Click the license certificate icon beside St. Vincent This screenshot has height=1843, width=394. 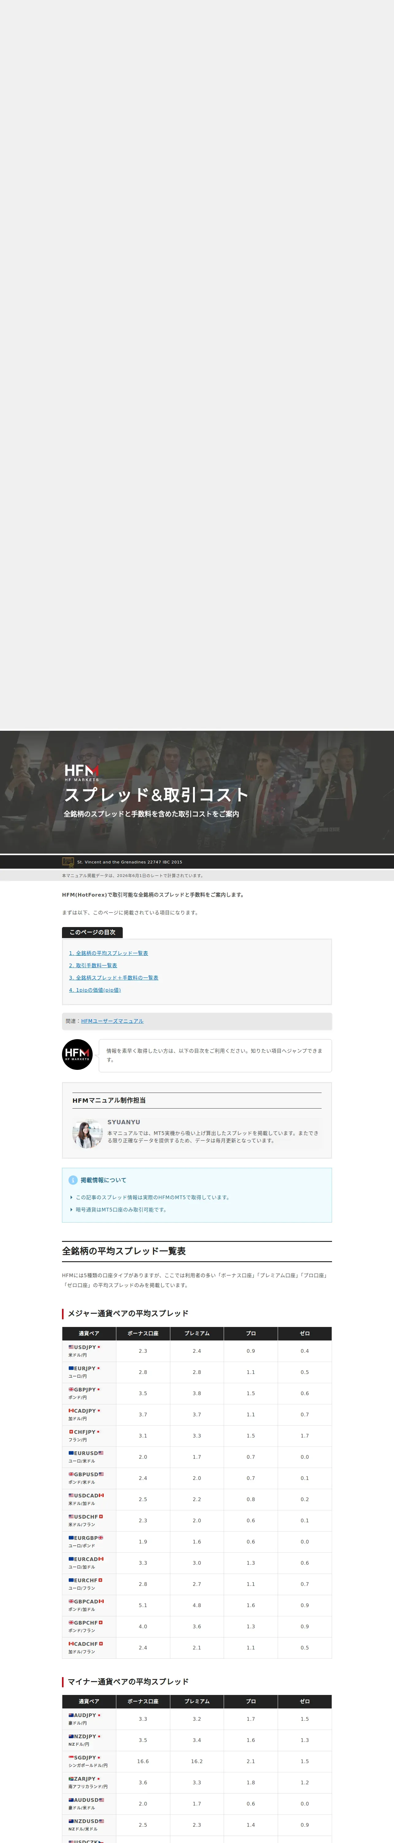tap(68, 862)
